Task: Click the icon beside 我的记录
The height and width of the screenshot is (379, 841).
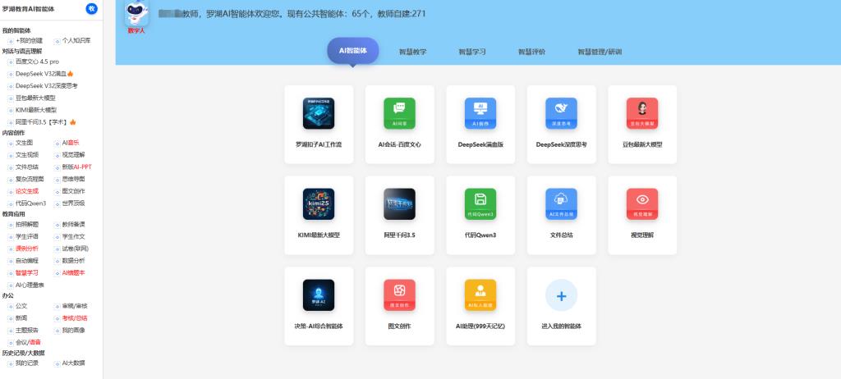Action: (11, 363)
